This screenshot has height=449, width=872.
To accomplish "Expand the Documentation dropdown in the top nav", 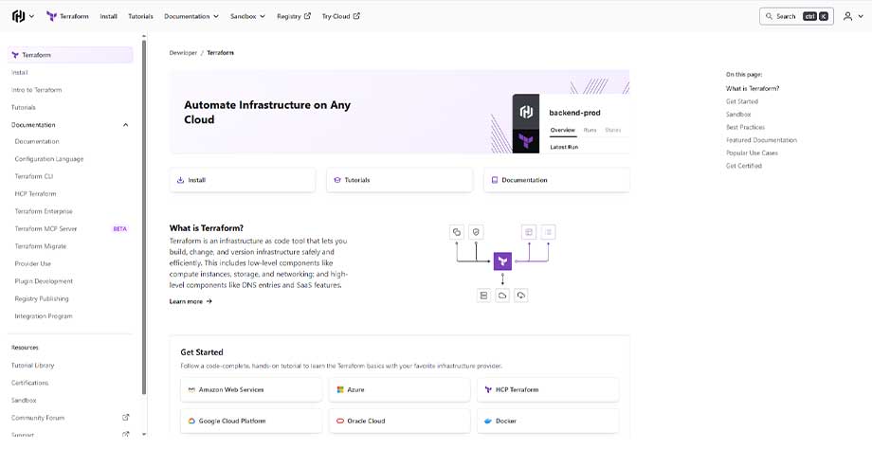I will pos(191,17).
